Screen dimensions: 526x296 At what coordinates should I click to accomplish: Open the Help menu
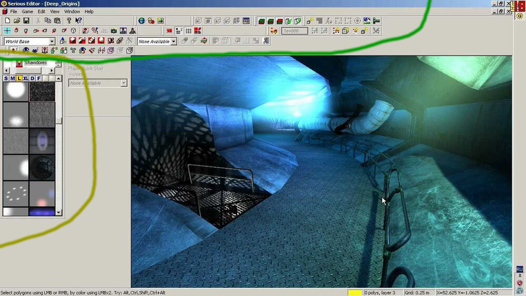tap(89, 12)
